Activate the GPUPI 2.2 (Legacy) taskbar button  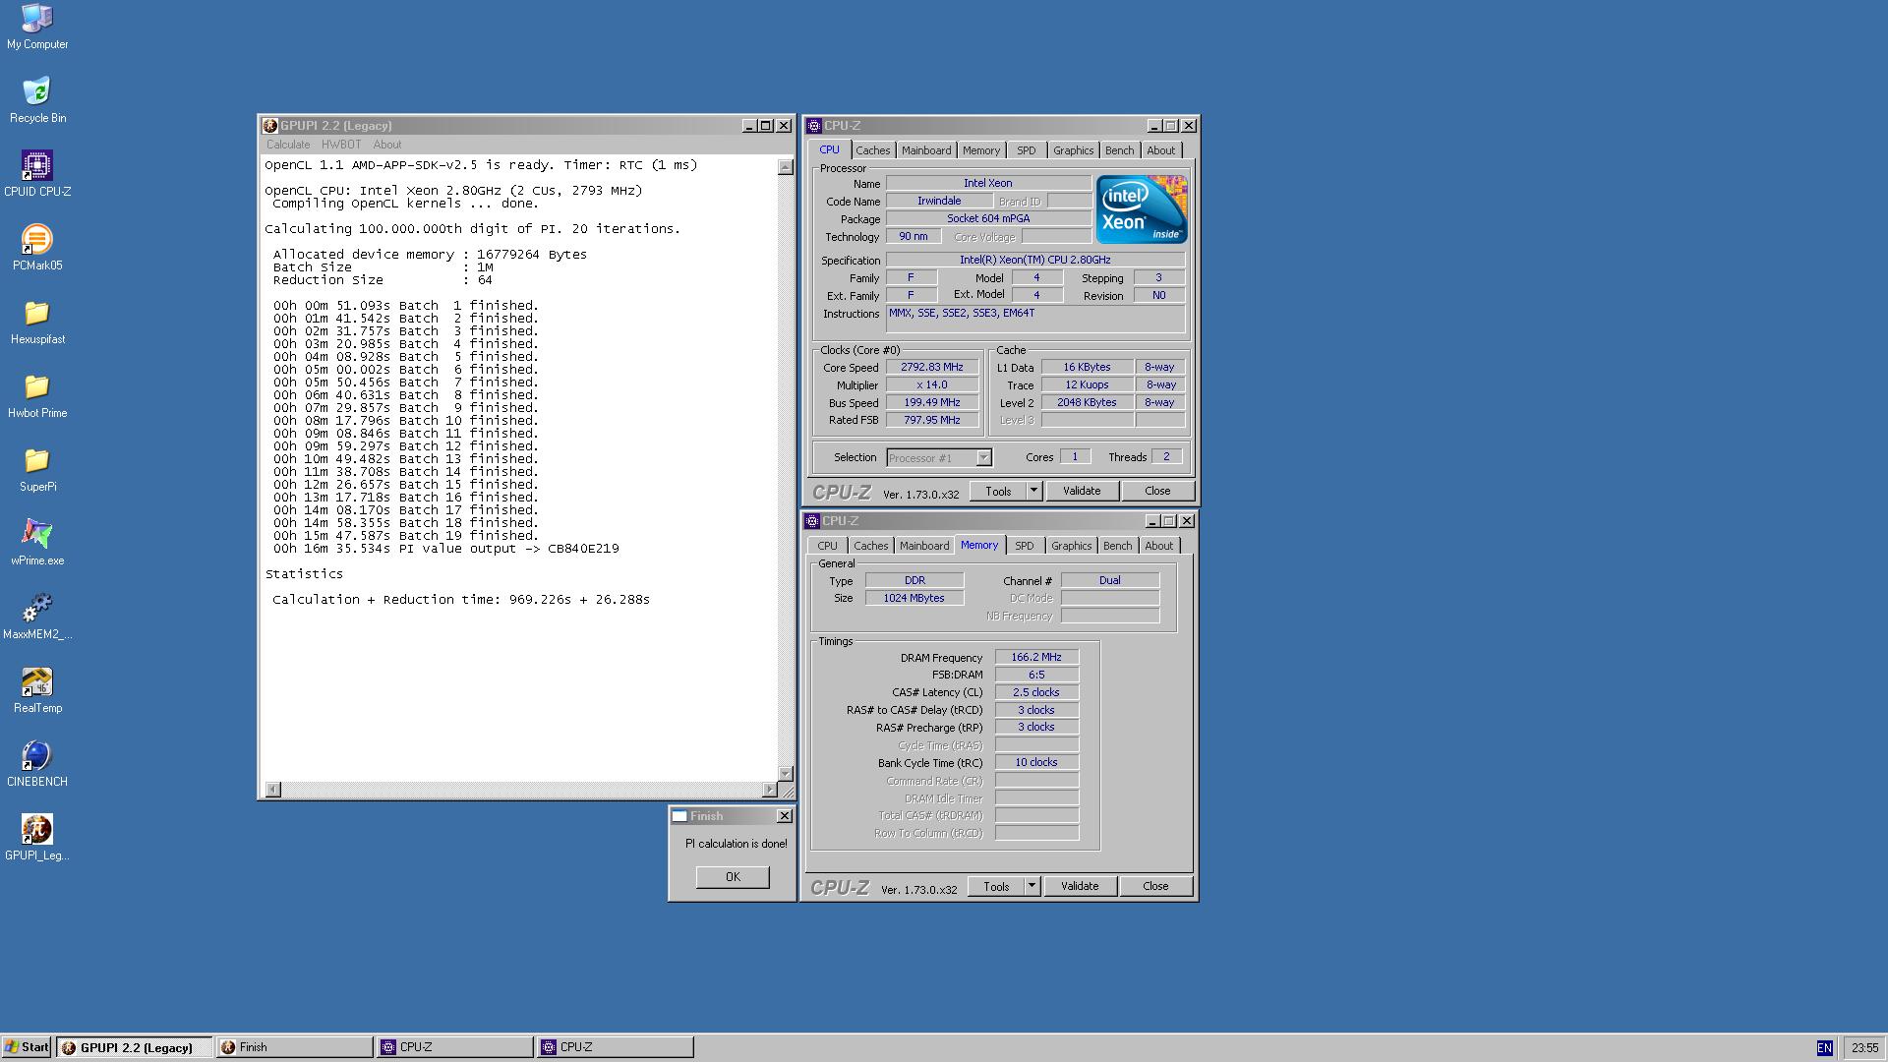pos(134,1047)
